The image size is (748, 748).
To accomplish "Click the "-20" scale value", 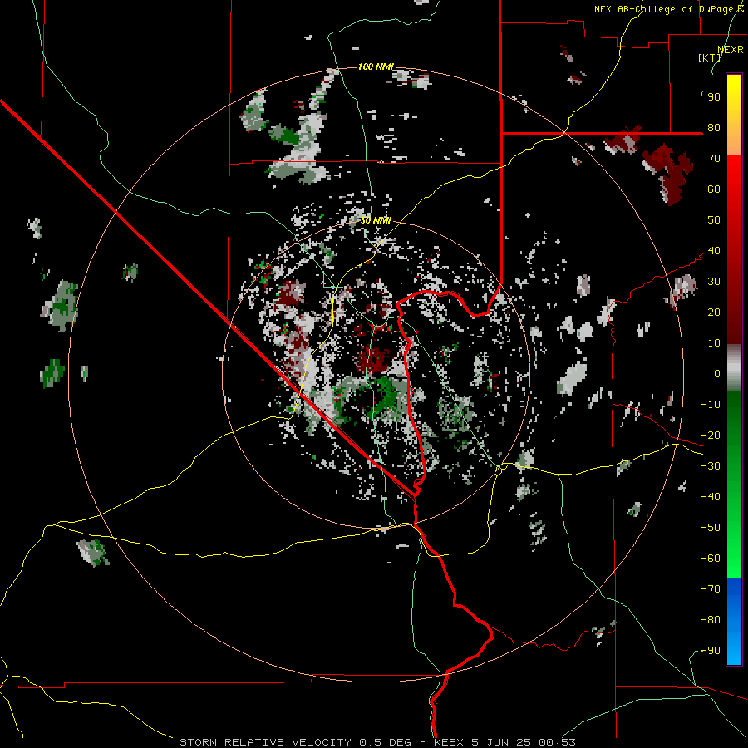I will (x=711, y=436).
